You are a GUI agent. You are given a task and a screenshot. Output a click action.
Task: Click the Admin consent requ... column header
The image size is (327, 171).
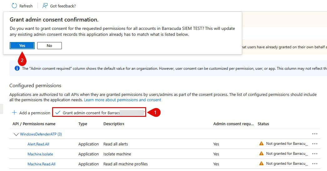click(x=234, y=124)
